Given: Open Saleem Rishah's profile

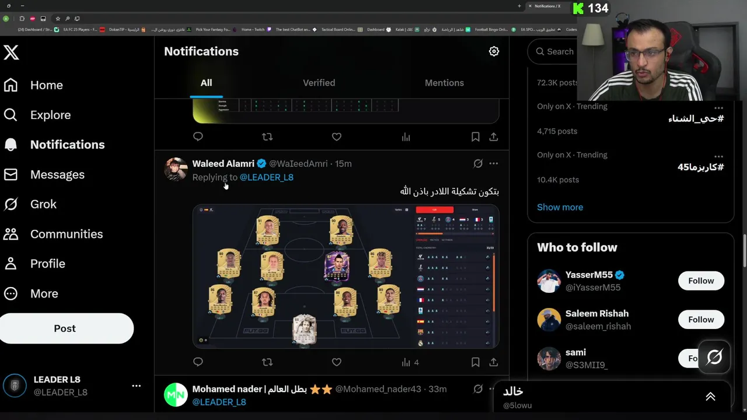Looking at the screenshot, I should coord(597,314).
